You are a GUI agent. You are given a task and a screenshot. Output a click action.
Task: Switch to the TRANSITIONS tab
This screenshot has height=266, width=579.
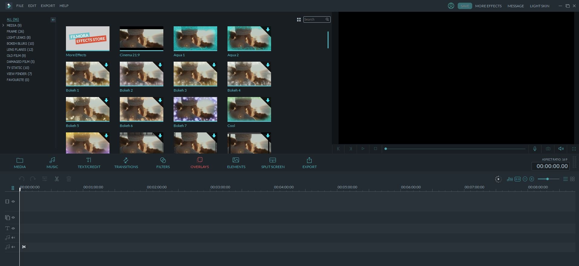pyautogui.click(x=126, y=163)
